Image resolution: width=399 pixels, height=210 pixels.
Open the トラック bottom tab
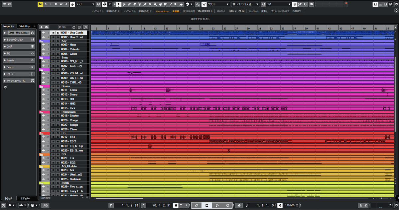click(x=8, y=198)
